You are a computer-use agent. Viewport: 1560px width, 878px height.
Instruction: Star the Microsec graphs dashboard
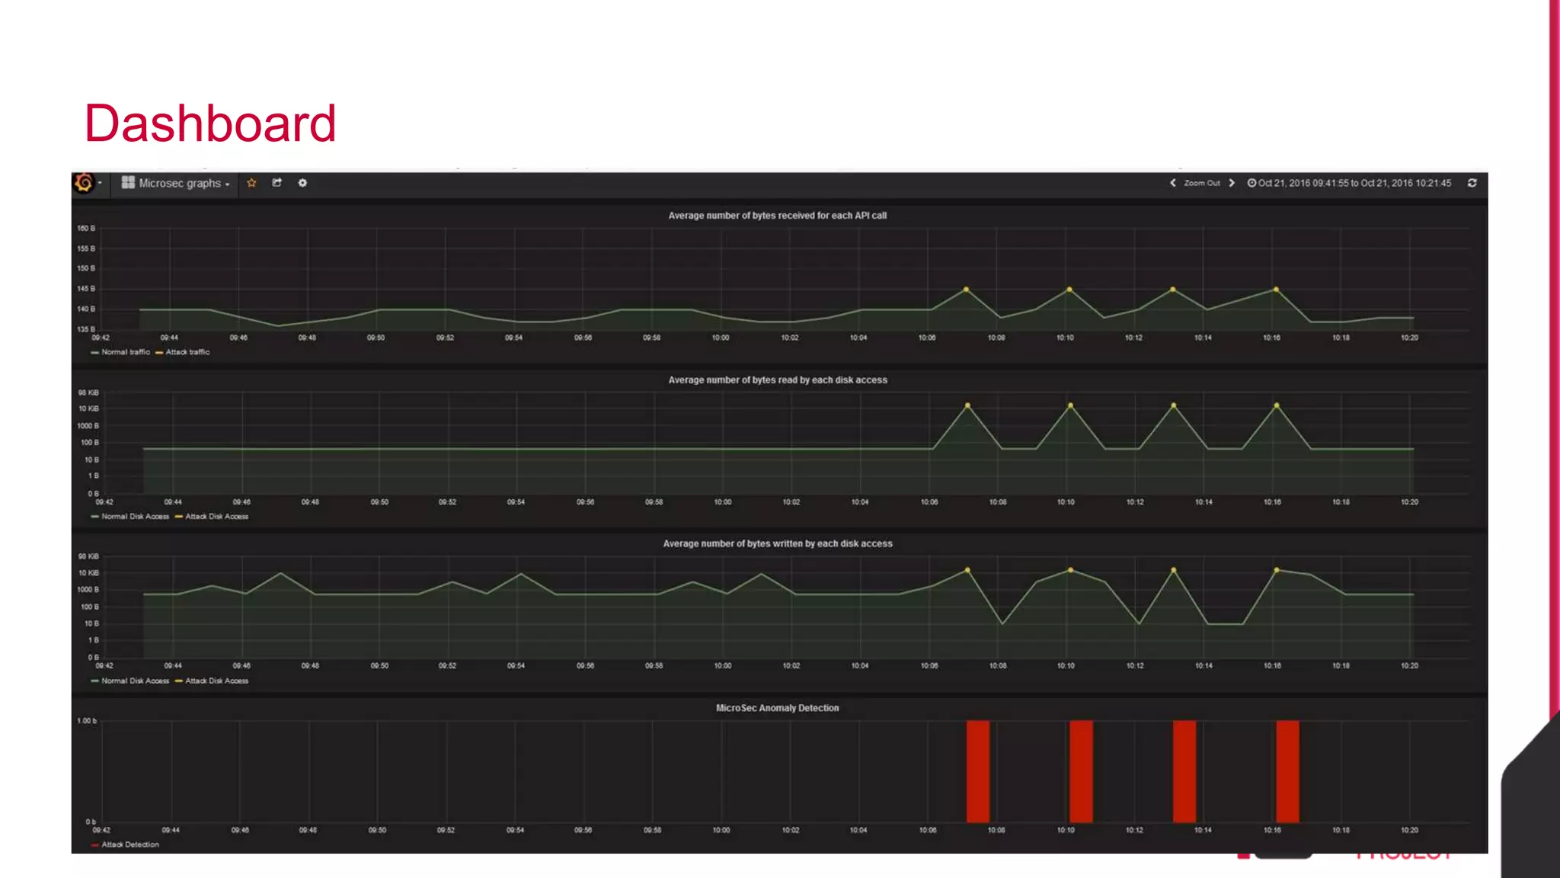point(251,183)
